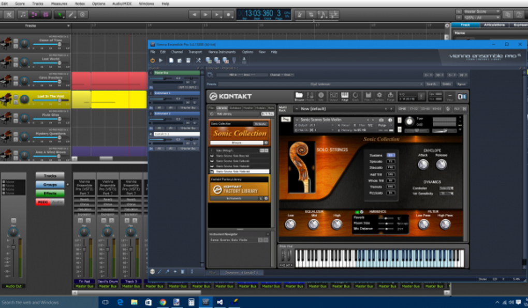This screenshot has height=308, width=528.
Task: Open the Master Score dropdown
Action: click(x=482, y=11)
